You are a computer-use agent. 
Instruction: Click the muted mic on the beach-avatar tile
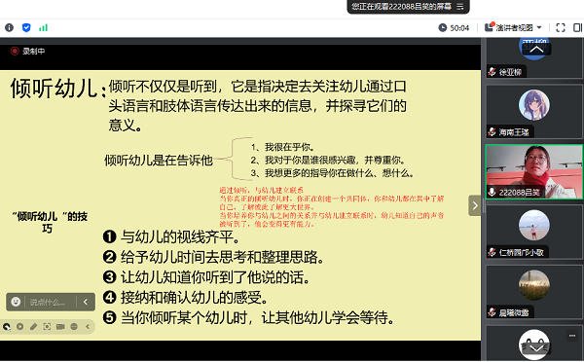(492, 252)
